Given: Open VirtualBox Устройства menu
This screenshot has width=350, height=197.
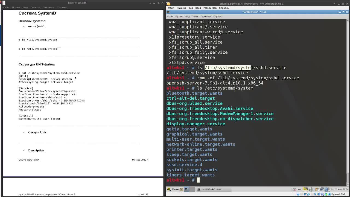Looking at the screenshot, I should [210, 8].
